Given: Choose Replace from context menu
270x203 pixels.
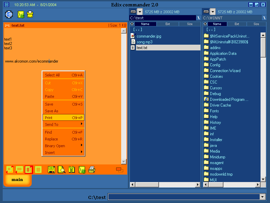Looking at the screenshot, I should click(x=63, y=139).
